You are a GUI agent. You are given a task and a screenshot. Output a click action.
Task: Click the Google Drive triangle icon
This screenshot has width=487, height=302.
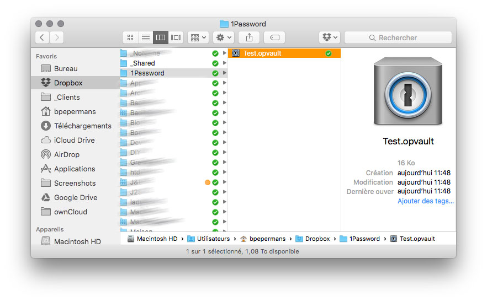click(46, 197)
